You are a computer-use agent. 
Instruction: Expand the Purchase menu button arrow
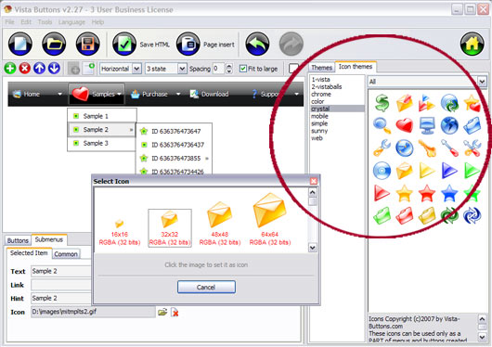[178, 94]
